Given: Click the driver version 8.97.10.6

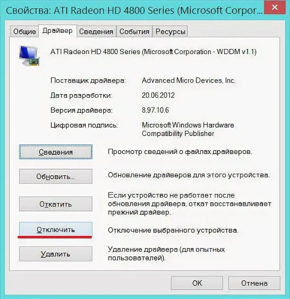Looking at the screenshot, I should 155,110.
